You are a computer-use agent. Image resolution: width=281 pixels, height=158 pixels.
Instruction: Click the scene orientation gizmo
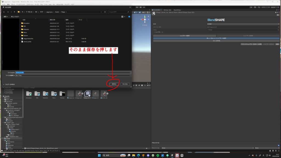click(x=145, y=19)
